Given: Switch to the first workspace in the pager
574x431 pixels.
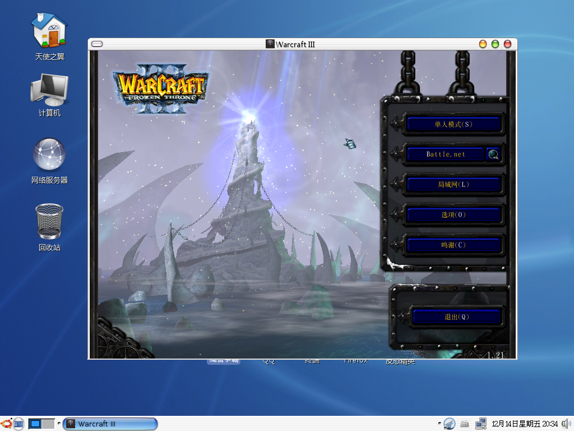Looking at the screenshot, I should pos(35,424).
